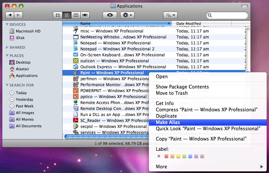
Task: Choose Duplicate from context menu
Action: [x=208, y=116]
